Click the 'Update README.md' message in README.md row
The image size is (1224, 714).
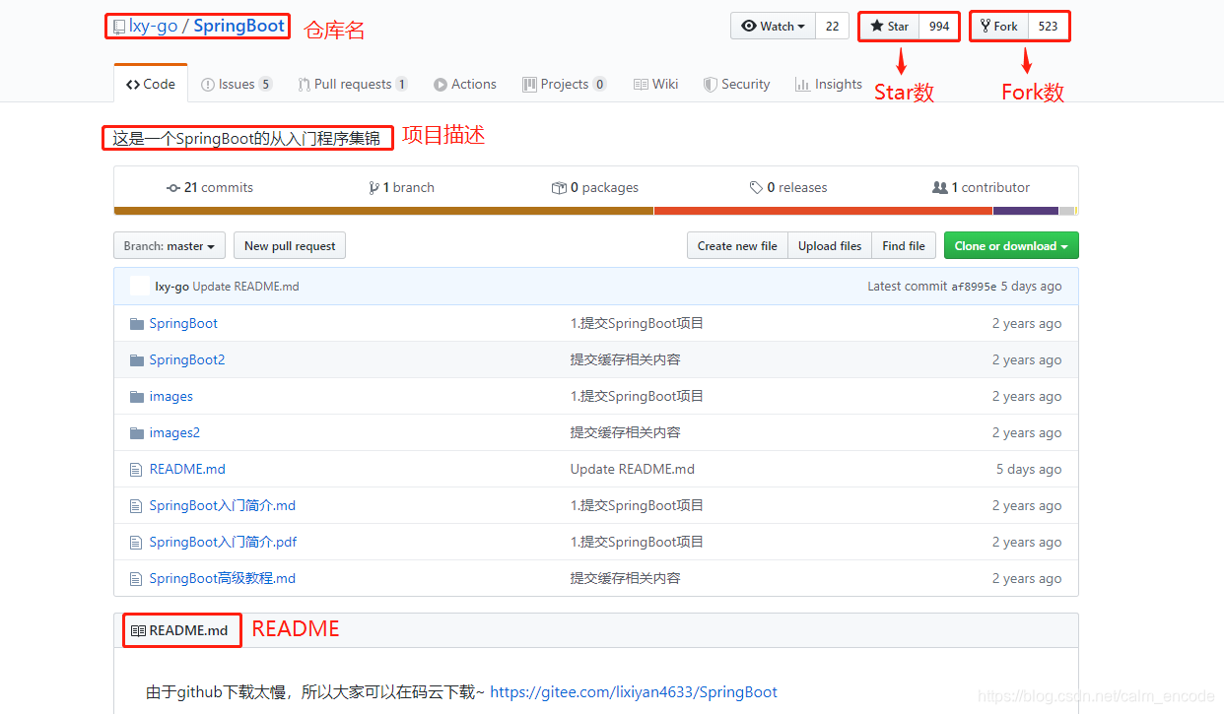[x=633, y=469]
